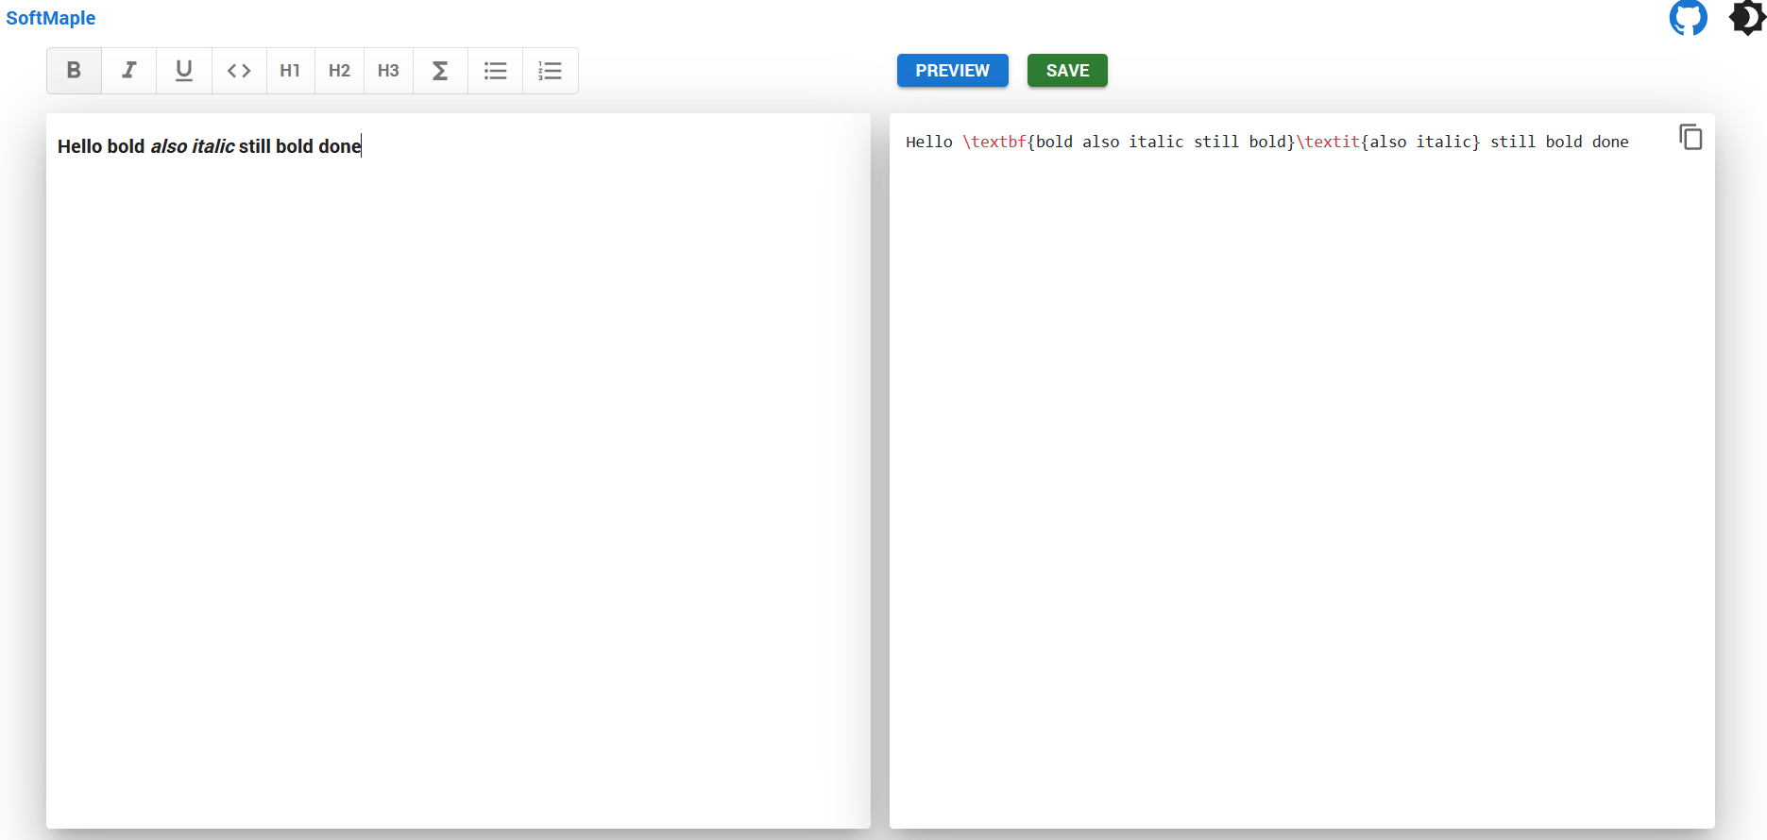The width and height of the screenshot is (1767, 840).
Task: Toggle italic formatting button
Action: [129, 71]
